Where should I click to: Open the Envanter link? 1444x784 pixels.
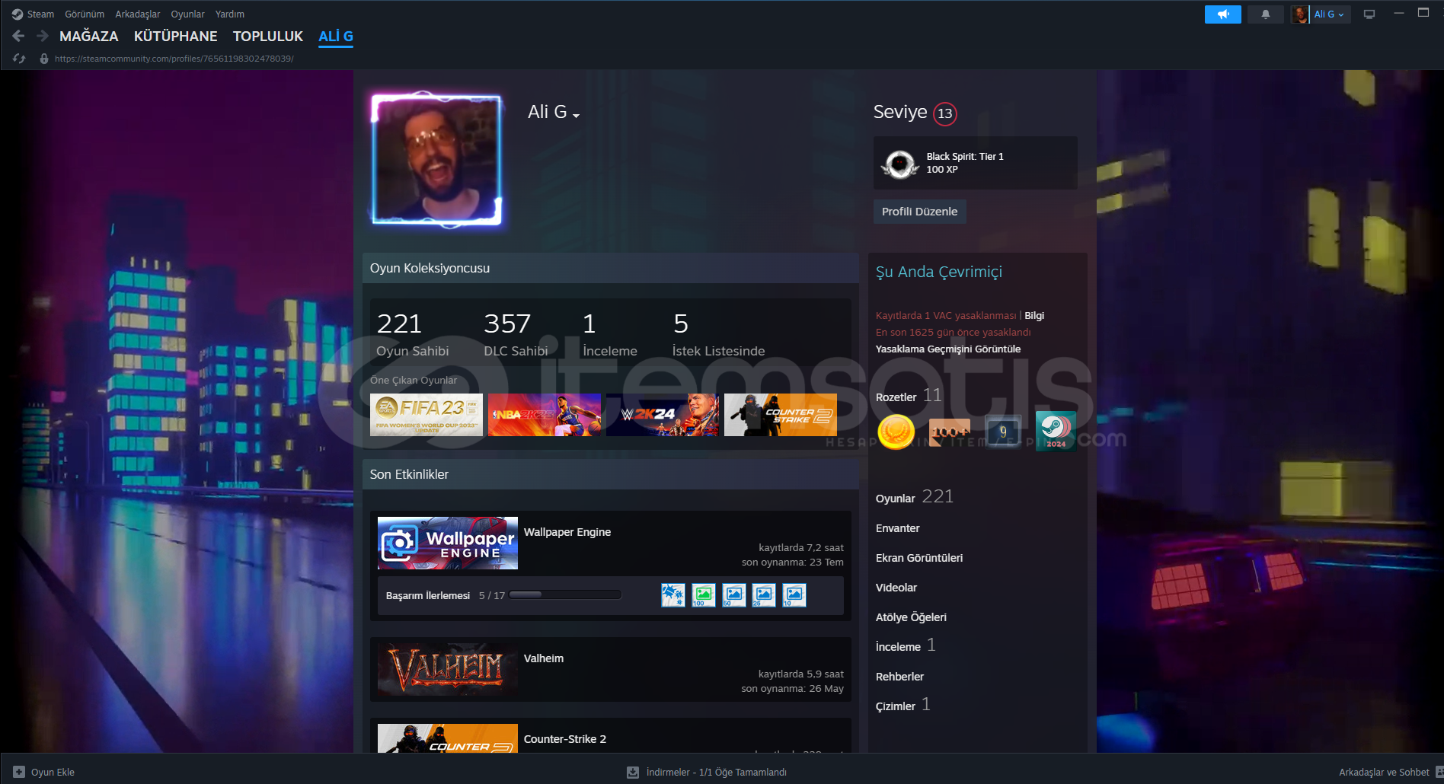click(898, 528)
